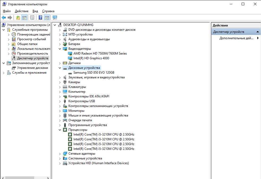Collapse the Видеоадаптеры category
The image size is (261, 179).
click(x=60, y=49)
